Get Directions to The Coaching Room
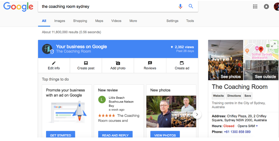The image size is (279, 141). point(234,96)
